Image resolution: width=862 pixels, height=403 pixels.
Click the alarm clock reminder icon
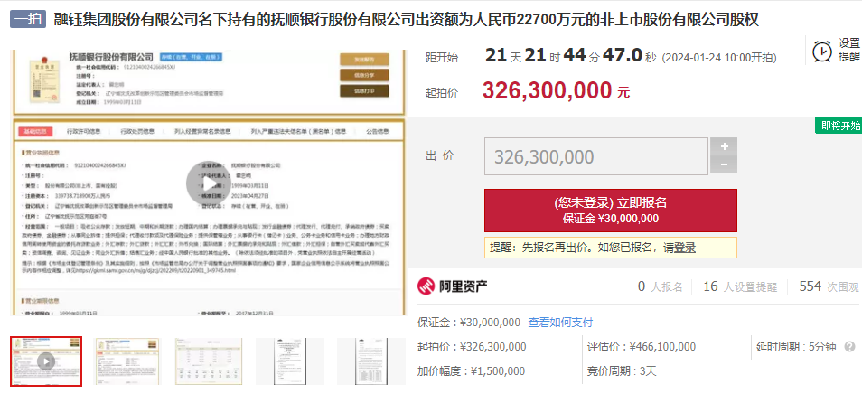pyautogui.click(x=822, y=52)
